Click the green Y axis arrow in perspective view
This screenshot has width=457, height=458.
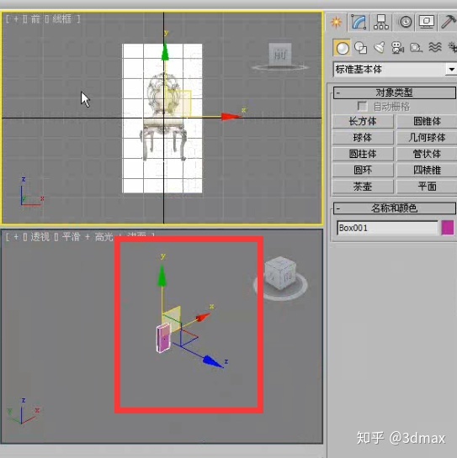coord(162,276)
